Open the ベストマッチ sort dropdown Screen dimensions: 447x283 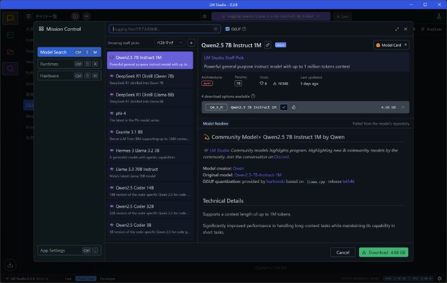coord(169,43)
